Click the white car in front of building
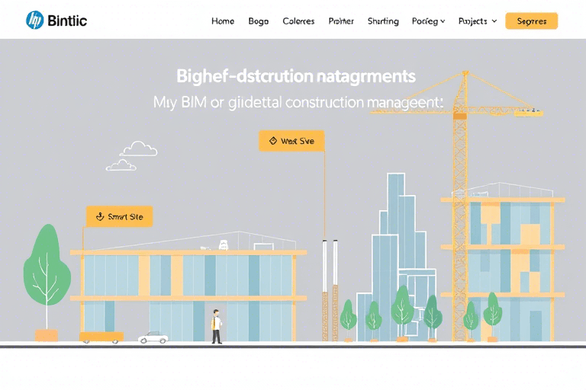This screenshot has width=586, height=390. coord(153,337)
